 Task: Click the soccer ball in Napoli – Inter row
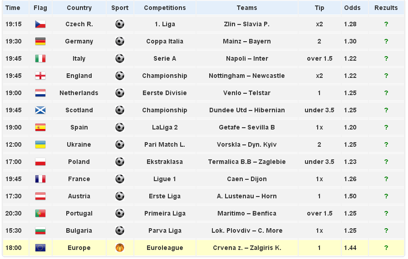[x=120, y=58]
